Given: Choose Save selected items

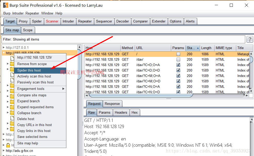Looking at the screenshot, I should click(x=40, y=137).
